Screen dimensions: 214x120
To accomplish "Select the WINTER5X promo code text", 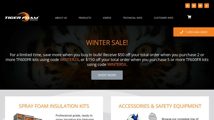I will tap(117, 64).
